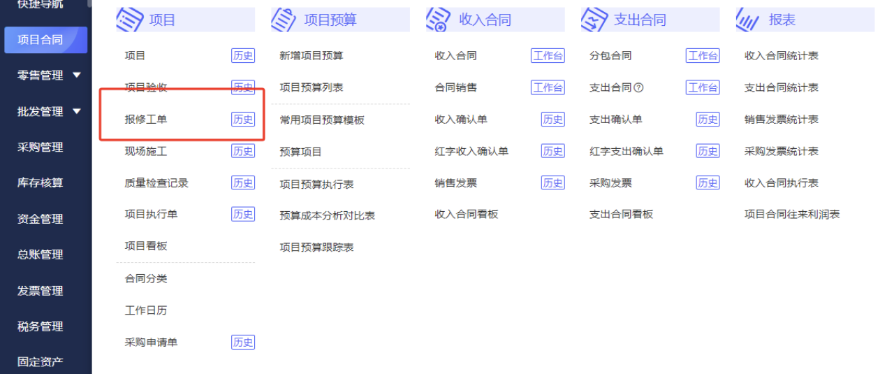
Task: Open the 项目验收 link
Action: click(146, 87)
